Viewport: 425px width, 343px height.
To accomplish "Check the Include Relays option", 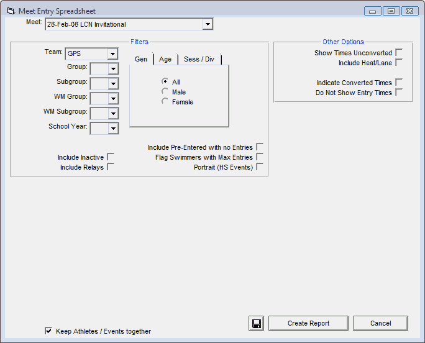I will point(111,167).
